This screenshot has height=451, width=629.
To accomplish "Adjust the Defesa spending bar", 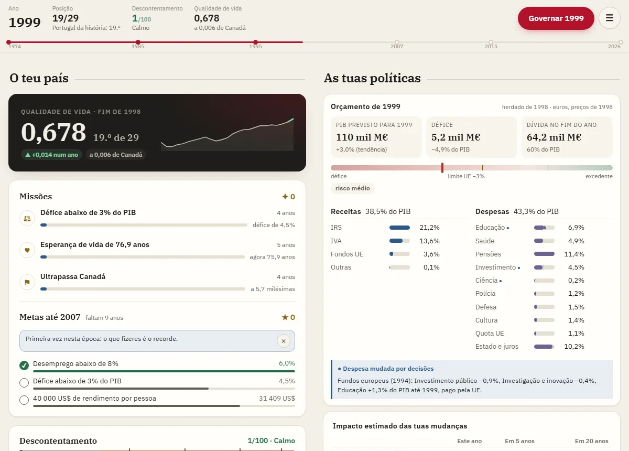I will point(544,307).
